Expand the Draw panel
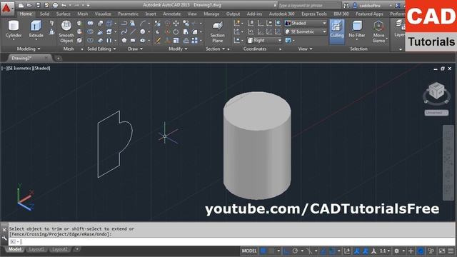 (x=135, y=49)
